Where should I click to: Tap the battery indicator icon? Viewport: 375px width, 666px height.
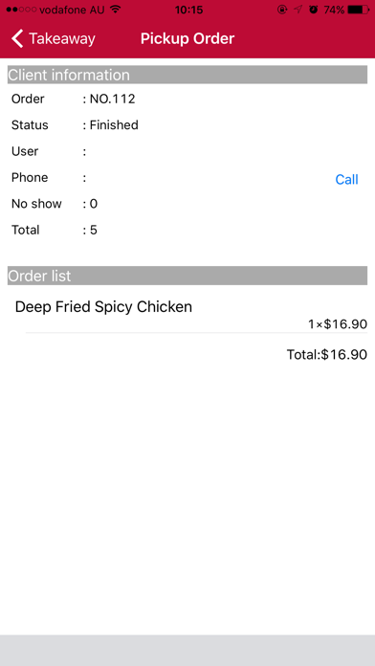pyautogui.click(x=358, y=10)
